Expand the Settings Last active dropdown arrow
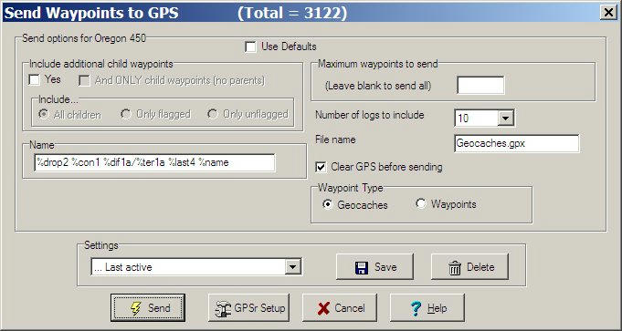 (293, 267)
